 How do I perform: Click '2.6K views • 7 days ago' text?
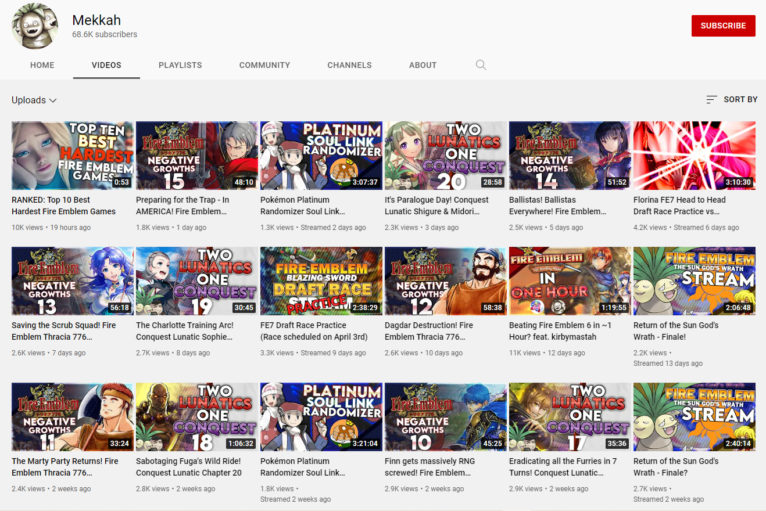(49, 353)
